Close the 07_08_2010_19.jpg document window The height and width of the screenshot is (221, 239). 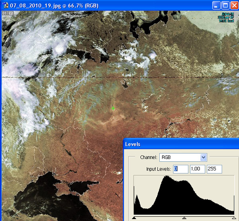(x=233, y=6)
